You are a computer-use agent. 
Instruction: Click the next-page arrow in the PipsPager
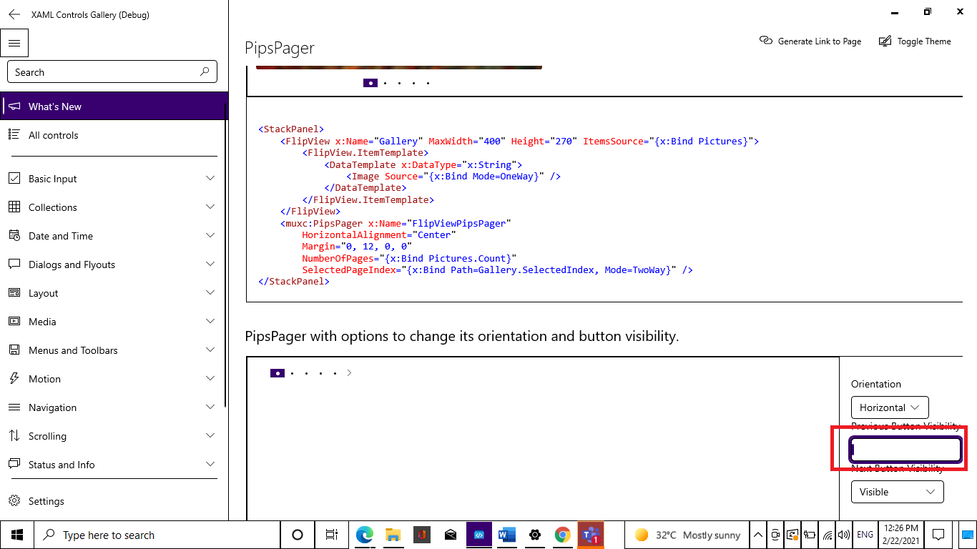[x=349, y=372]
